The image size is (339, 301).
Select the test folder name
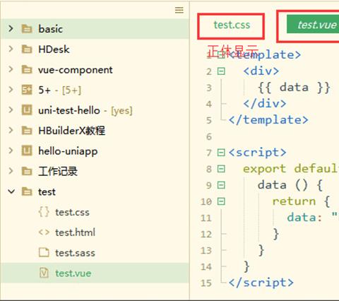[47, 191]
